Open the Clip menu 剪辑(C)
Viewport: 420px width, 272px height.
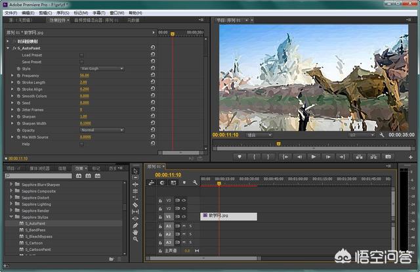click(45, 13)
